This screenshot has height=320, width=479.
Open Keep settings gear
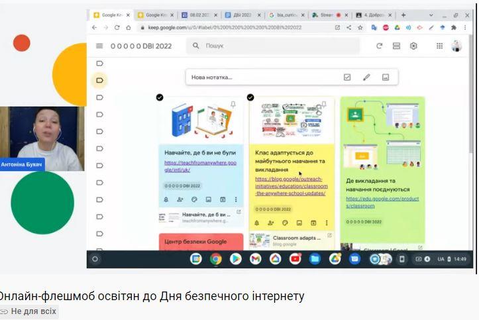(413, 46)
